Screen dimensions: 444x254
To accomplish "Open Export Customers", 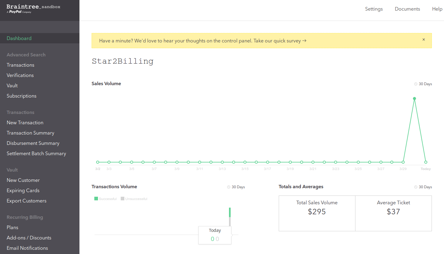I will tap(26, 201).
